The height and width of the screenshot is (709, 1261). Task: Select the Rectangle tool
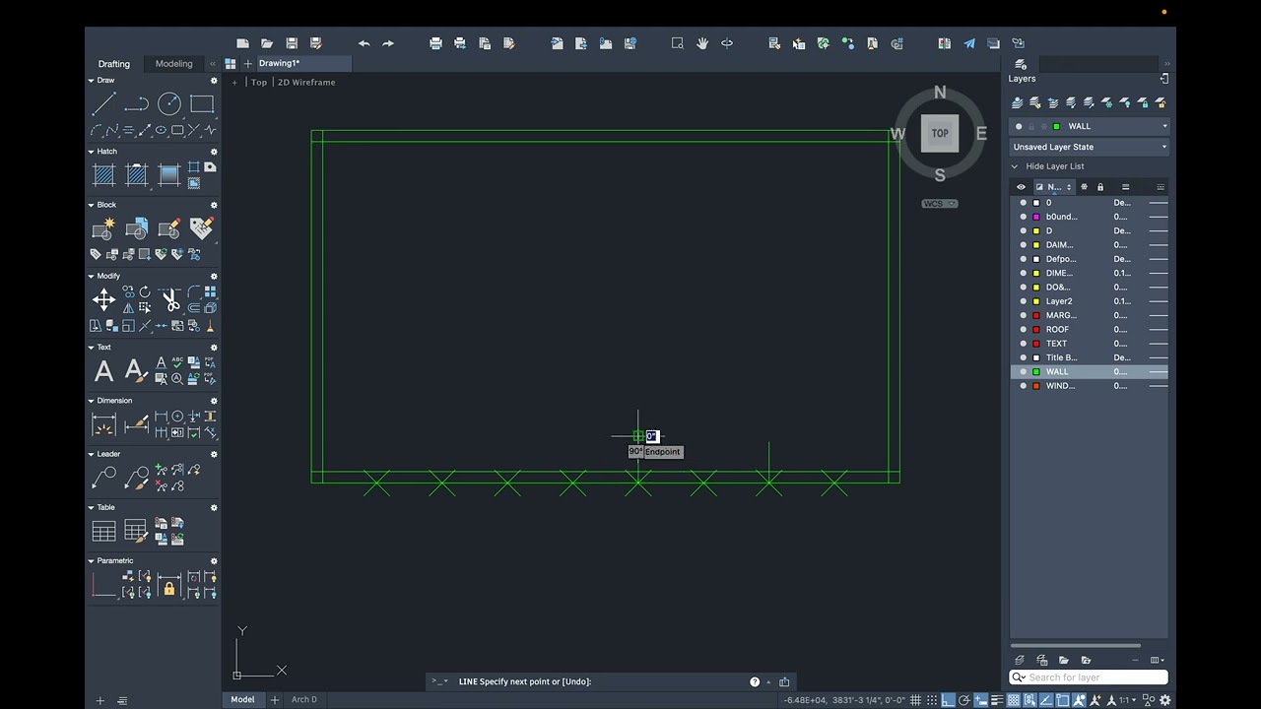202,103
